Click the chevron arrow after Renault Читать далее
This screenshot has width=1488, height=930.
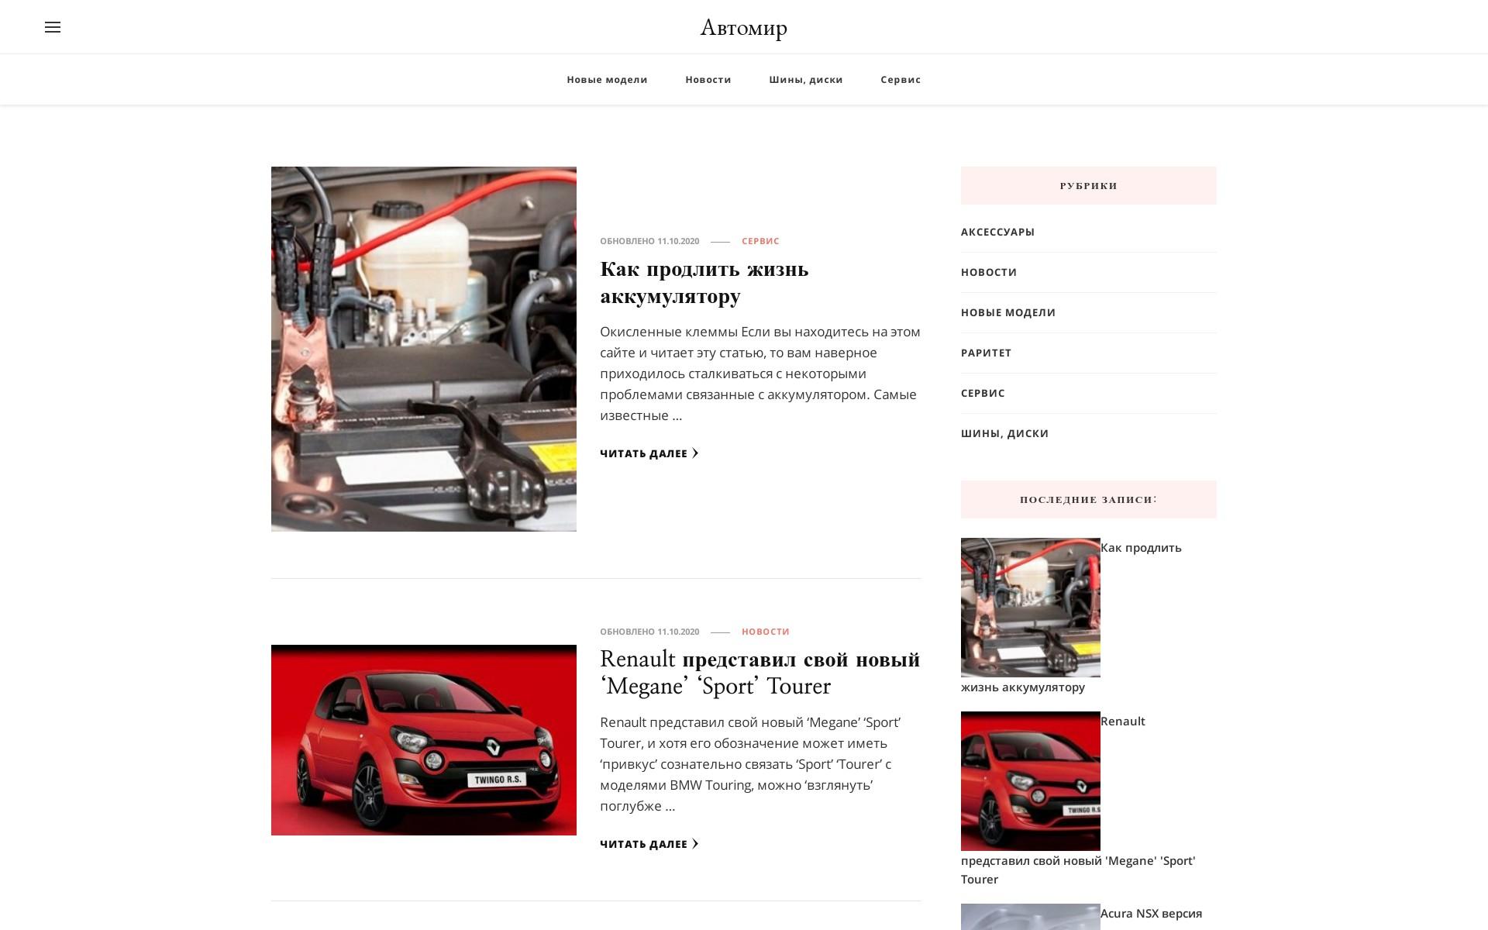(x=695, y=844)
